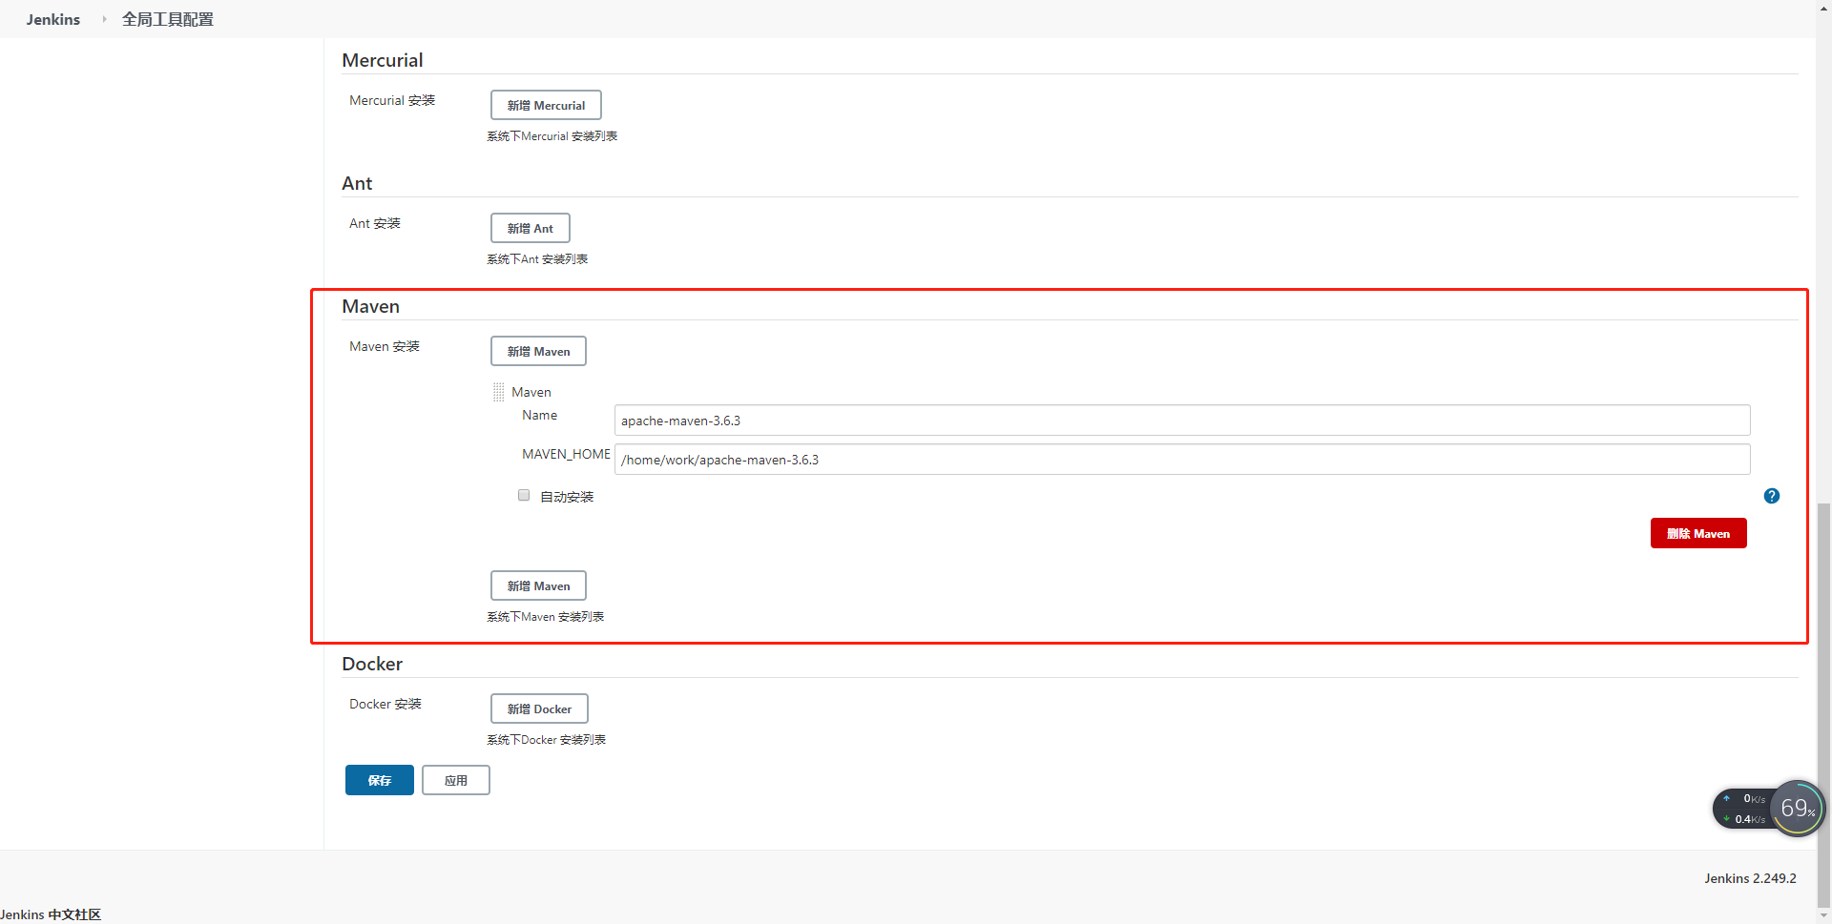The width and height of the screenshot is (1832, 924).
Task: Click 新增 Docker button
Action: (x=539, y=708)
